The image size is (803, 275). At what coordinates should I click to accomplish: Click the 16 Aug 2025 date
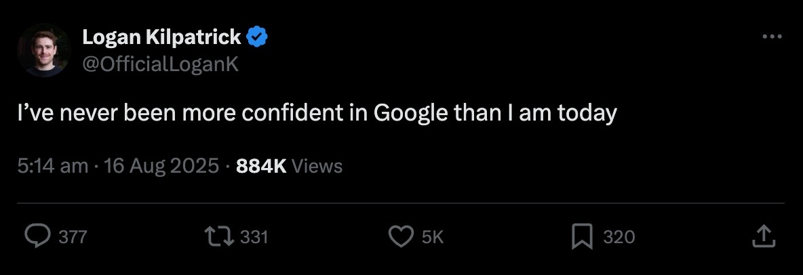coord(161,166)
